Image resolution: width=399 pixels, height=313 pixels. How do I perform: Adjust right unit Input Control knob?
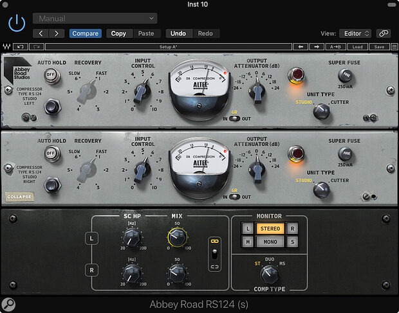tap(142, 169)
